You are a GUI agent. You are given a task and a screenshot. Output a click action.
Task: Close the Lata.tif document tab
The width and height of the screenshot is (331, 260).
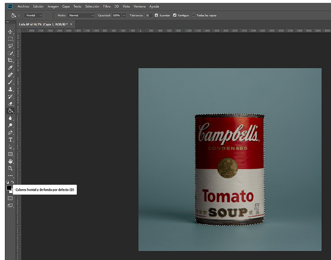coord(71,24)
